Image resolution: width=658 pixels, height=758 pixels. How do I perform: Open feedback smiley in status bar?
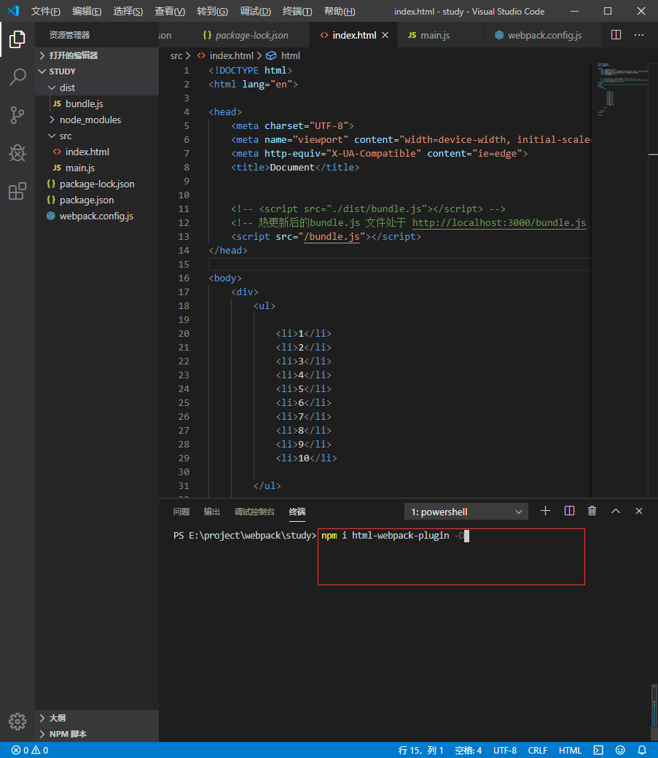coord(620,750)
